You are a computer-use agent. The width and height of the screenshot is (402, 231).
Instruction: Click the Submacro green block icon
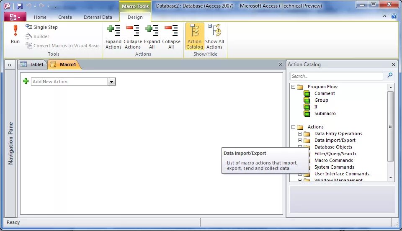[307, 113]
